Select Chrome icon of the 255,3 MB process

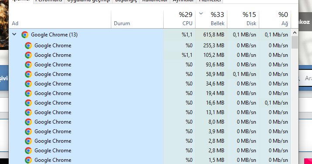coord(28,46)
